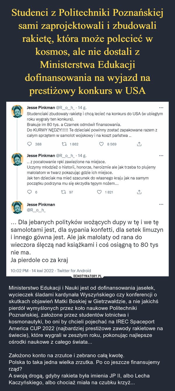175x391 pixels.
Task: Open the three-dot menu on the first tweet
Action: (166, 107)
